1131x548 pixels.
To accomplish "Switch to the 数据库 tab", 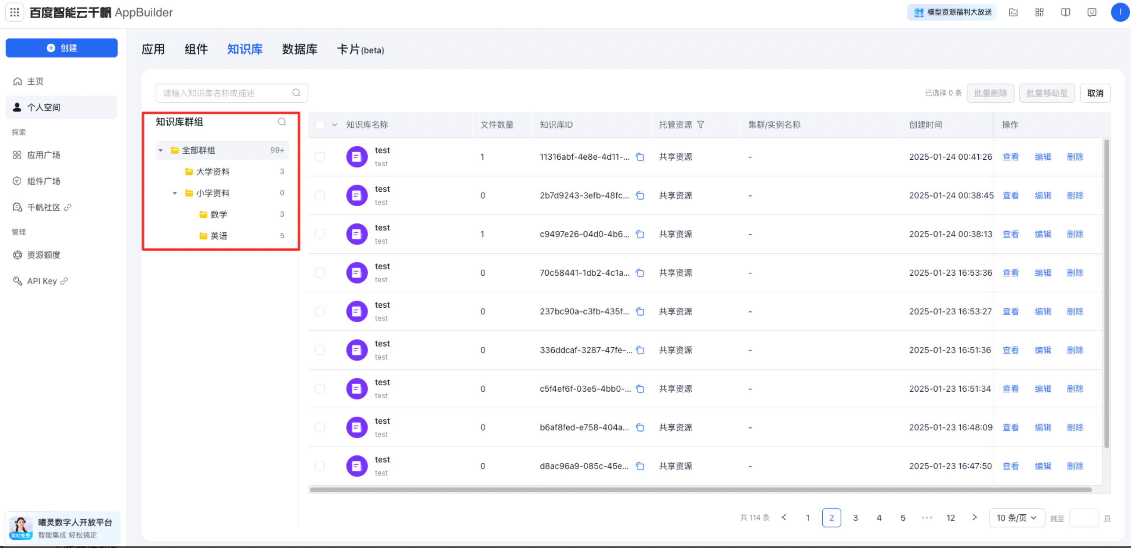I will click(300, 49).
